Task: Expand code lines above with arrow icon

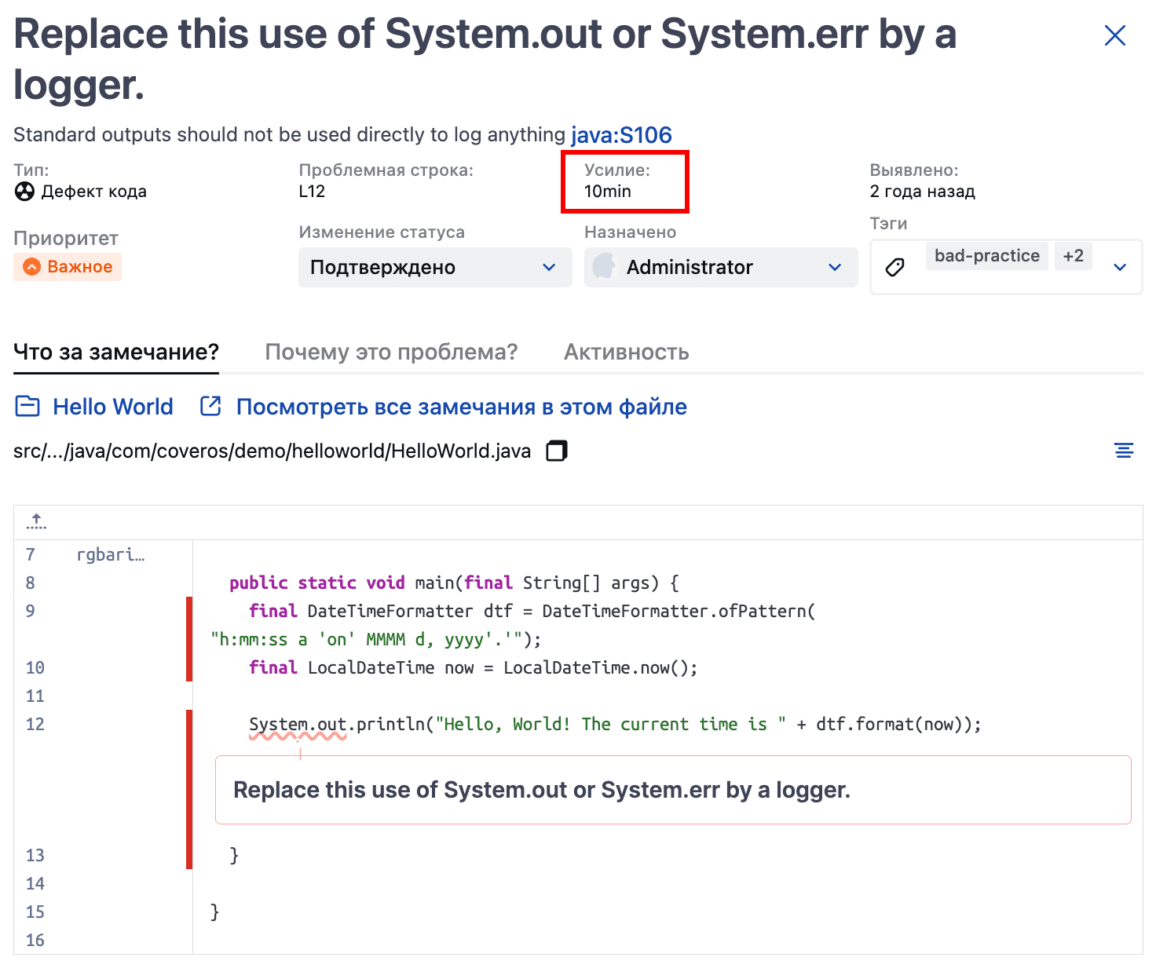Action: point(36,521)
